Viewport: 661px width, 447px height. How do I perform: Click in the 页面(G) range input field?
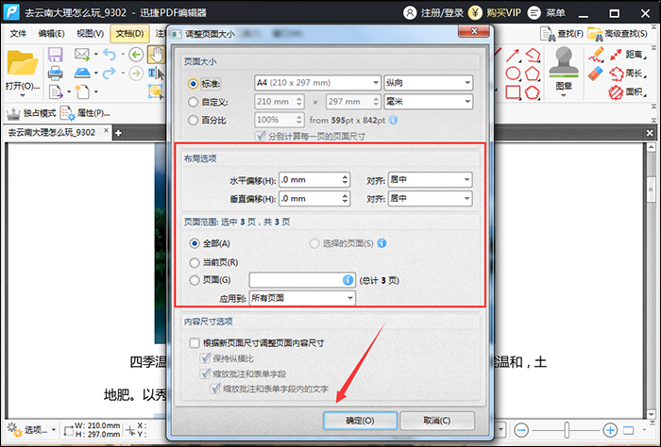[302, 280]
